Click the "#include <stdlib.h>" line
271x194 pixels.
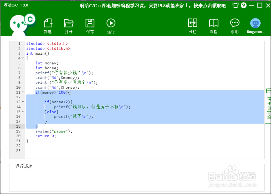[x=48, y=48]
